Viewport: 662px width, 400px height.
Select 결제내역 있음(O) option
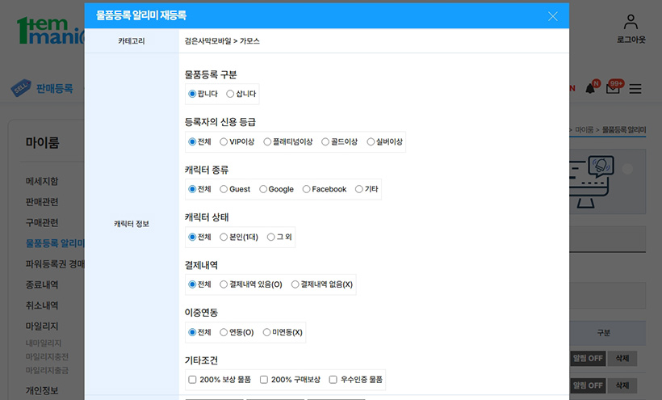(224, 284)
